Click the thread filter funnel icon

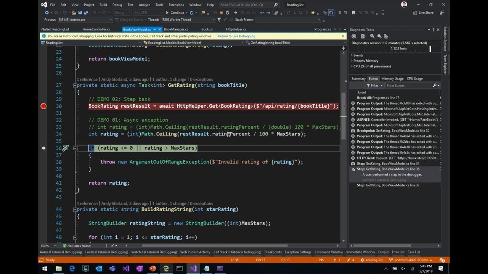[x=219, y=20]
